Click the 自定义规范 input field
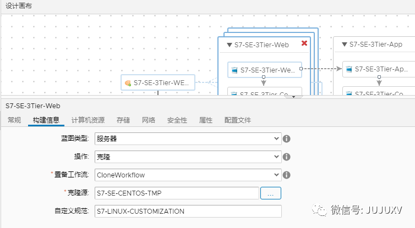Image resolution: width=415 pixels, height=228 pixels. 188,211
